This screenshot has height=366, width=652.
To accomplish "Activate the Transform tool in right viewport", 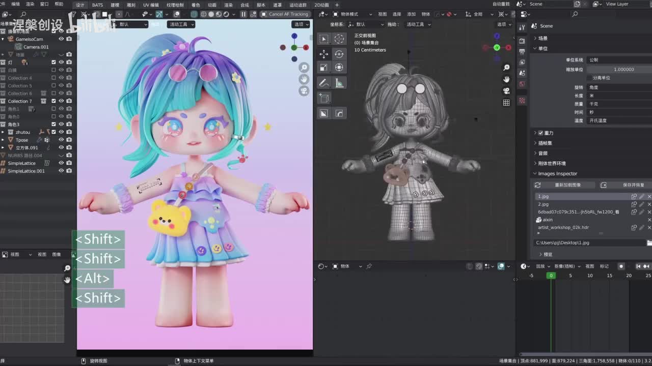I will point(339,68).
